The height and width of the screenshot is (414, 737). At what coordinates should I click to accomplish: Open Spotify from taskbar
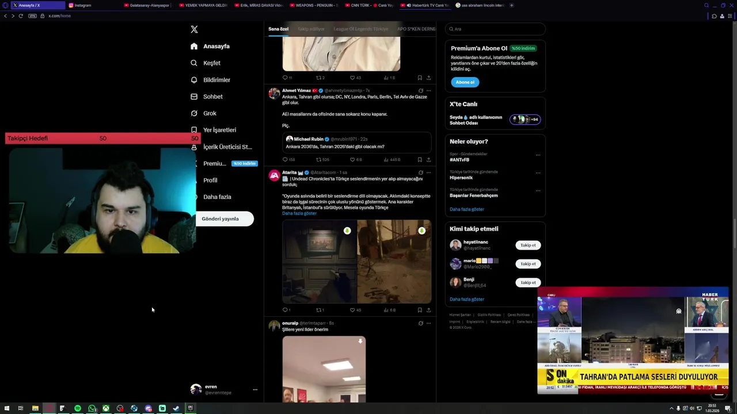[78, 408]
